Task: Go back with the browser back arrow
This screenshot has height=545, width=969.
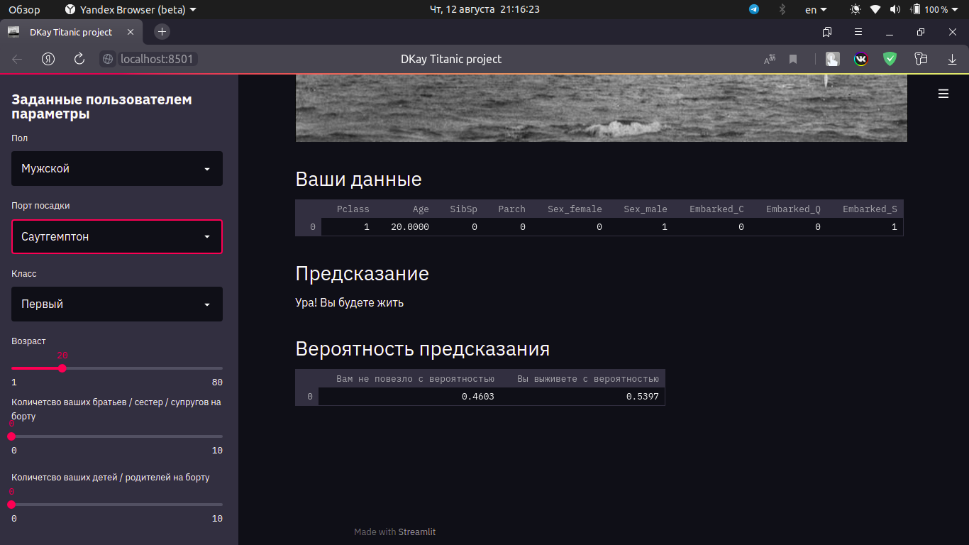Action: click(x=18, y=59)
